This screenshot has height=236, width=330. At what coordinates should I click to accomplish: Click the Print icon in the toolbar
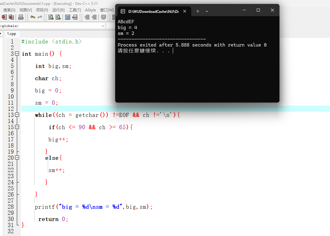coord(21,17)
